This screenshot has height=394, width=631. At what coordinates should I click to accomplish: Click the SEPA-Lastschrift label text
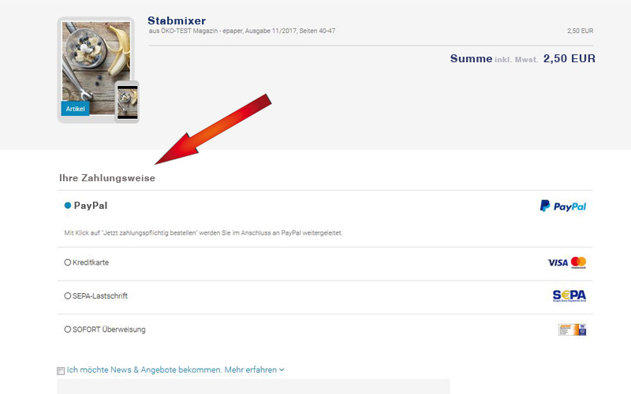click(100, 296)
